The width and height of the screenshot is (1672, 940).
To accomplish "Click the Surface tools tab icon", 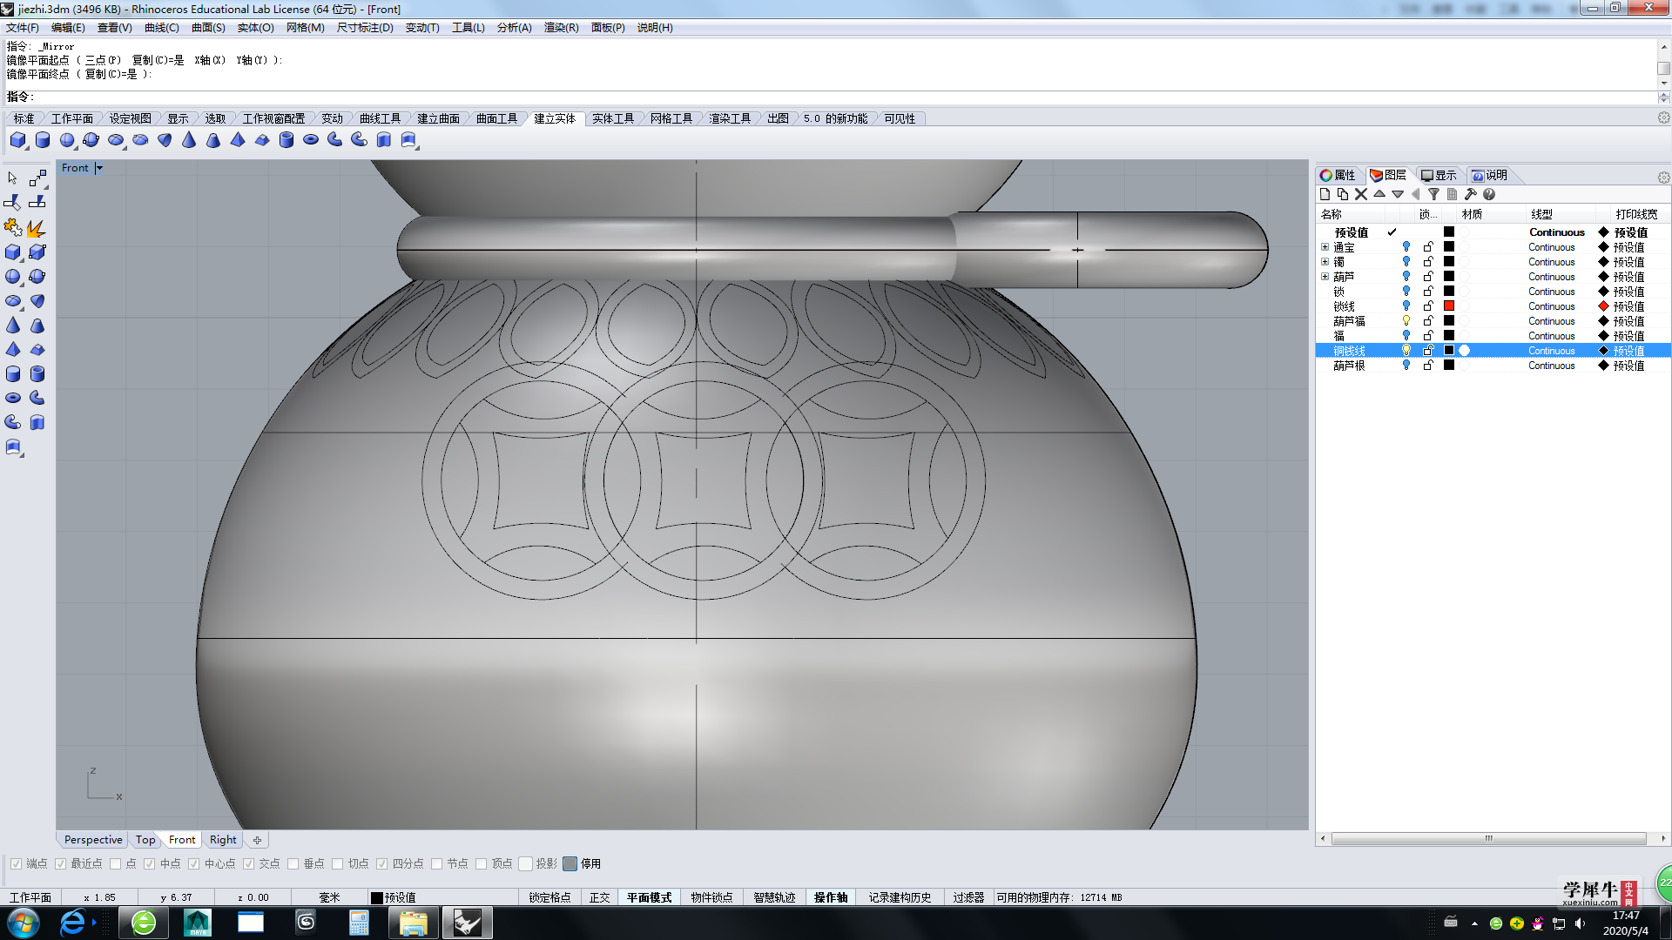I will [495, 118].
